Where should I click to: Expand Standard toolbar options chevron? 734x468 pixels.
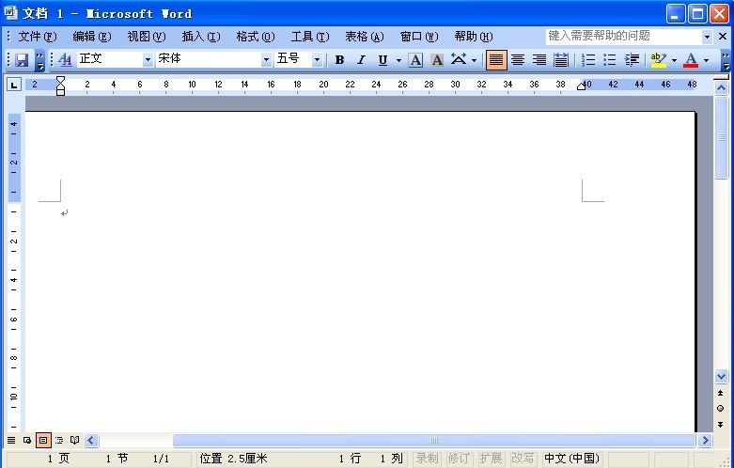40,60
